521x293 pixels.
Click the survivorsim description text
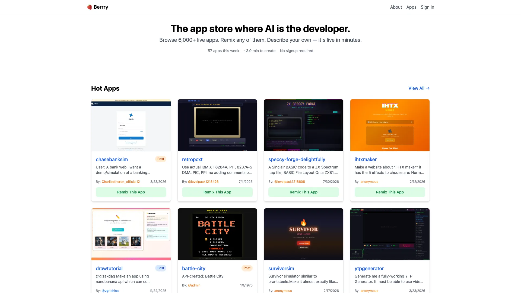click(x=303, y=279)
